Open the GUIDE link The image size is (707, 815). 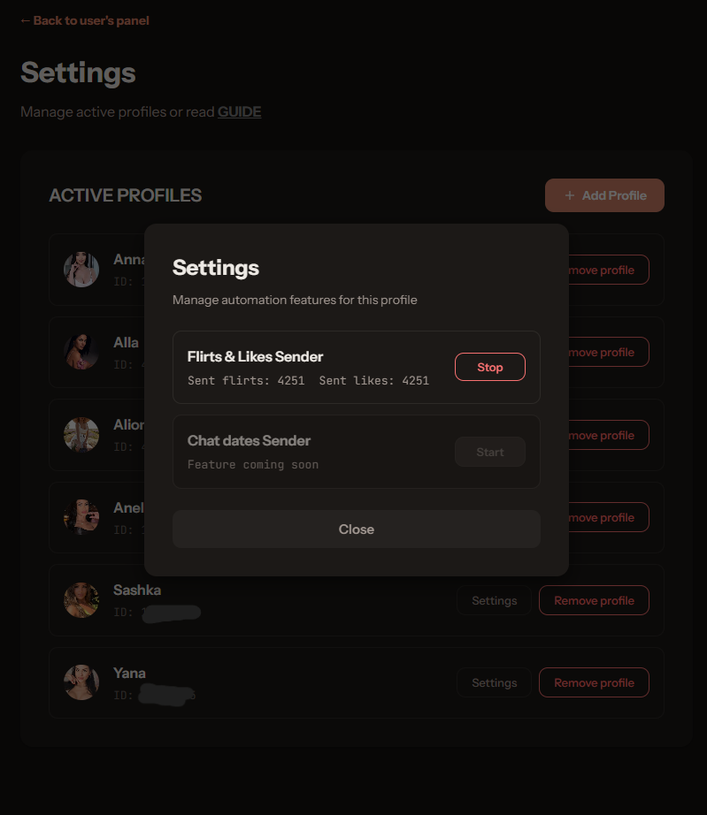pos(239,111)
